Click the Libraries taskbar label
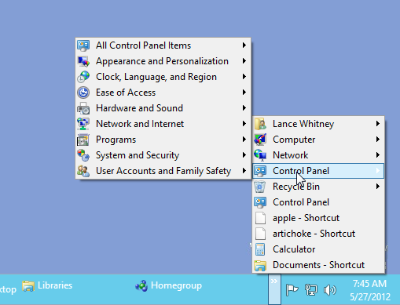The height and width of the screenshot is (305, 400). 55,285
